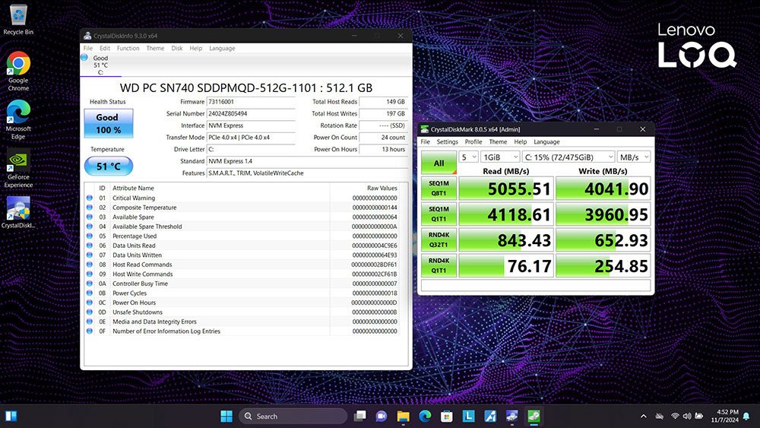The height and width of the screenshot is (428, 760).
Task: Click the Serial Number field
Action: point(251,113)
